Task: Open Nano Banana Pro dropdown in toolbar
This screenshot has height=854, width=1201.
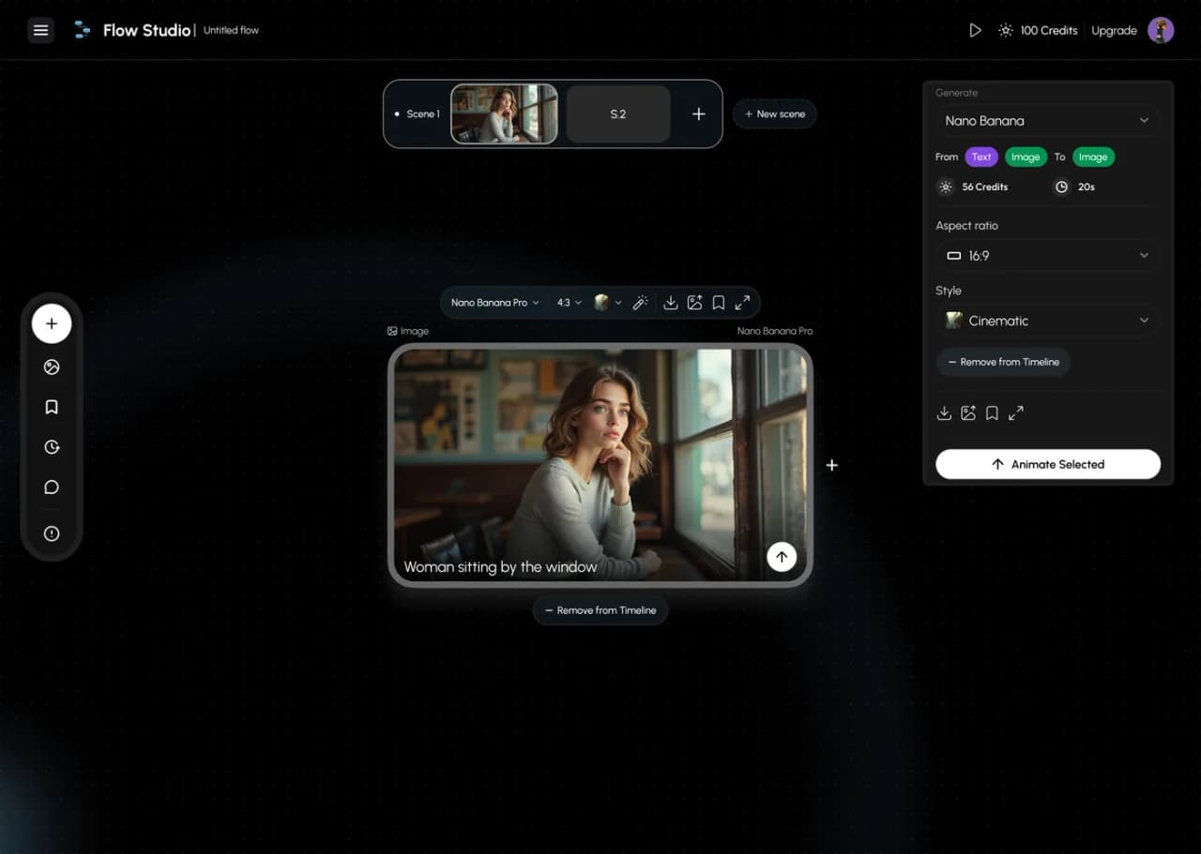Action: [x=495, y=303]
